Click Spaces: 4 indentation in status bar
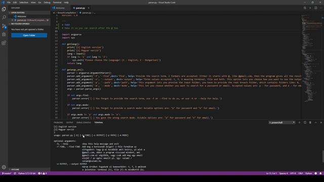This screenshot has height=182, width=324. pos(283,173)
